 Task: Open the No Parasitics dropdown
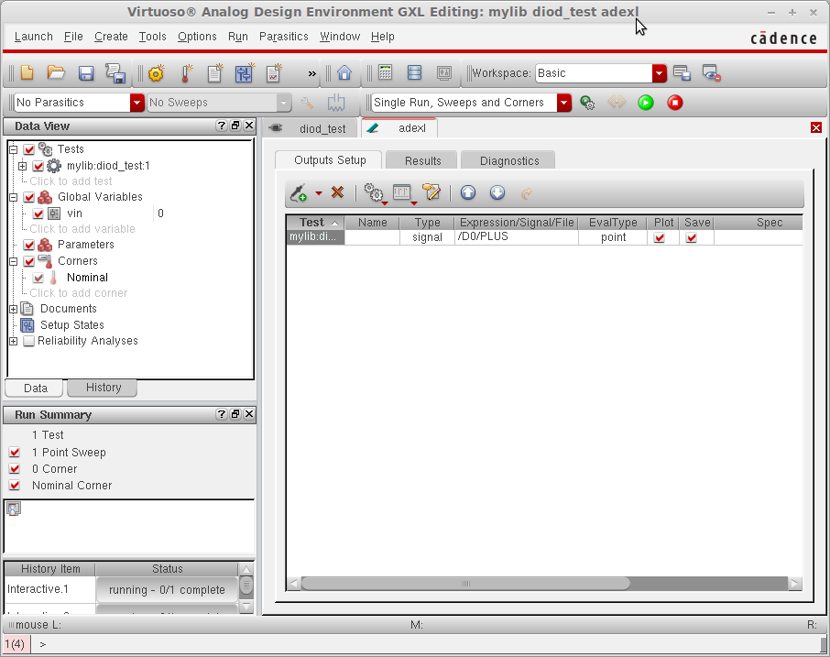pyautogui.click(x=137, y=103)
